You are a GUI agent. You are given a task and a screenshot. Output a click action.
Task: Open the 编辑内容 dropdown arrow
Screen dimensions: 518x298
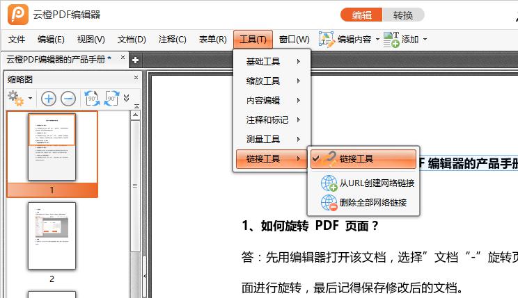(x=377, y=40)
